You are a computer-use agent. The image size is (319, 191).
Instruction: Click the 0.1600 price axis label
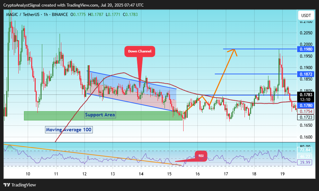point(306,137)
